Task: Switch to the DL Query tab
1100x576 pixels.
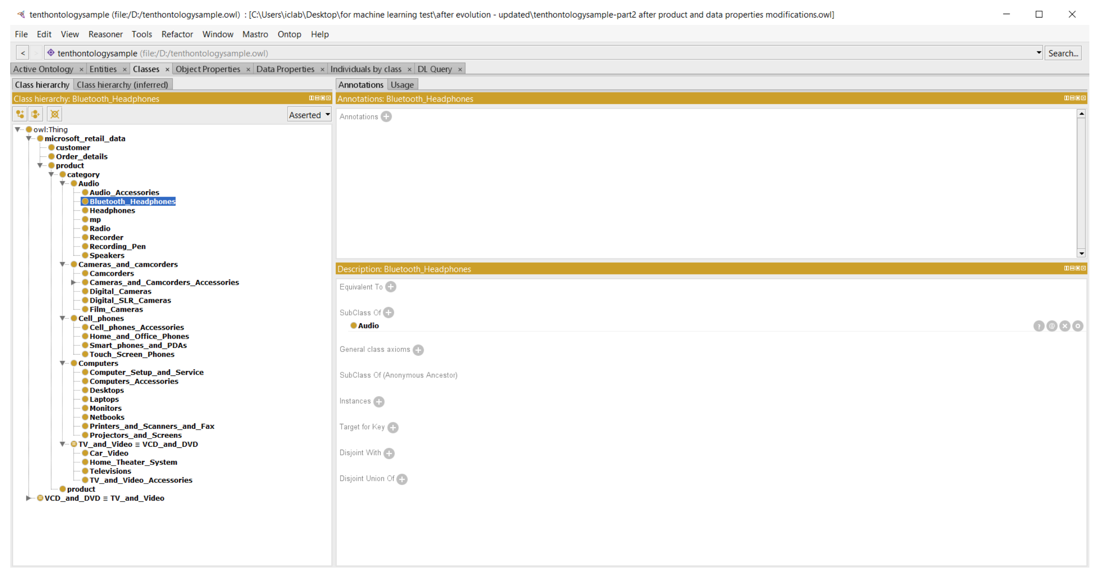Action: click(x=434, y=69)
